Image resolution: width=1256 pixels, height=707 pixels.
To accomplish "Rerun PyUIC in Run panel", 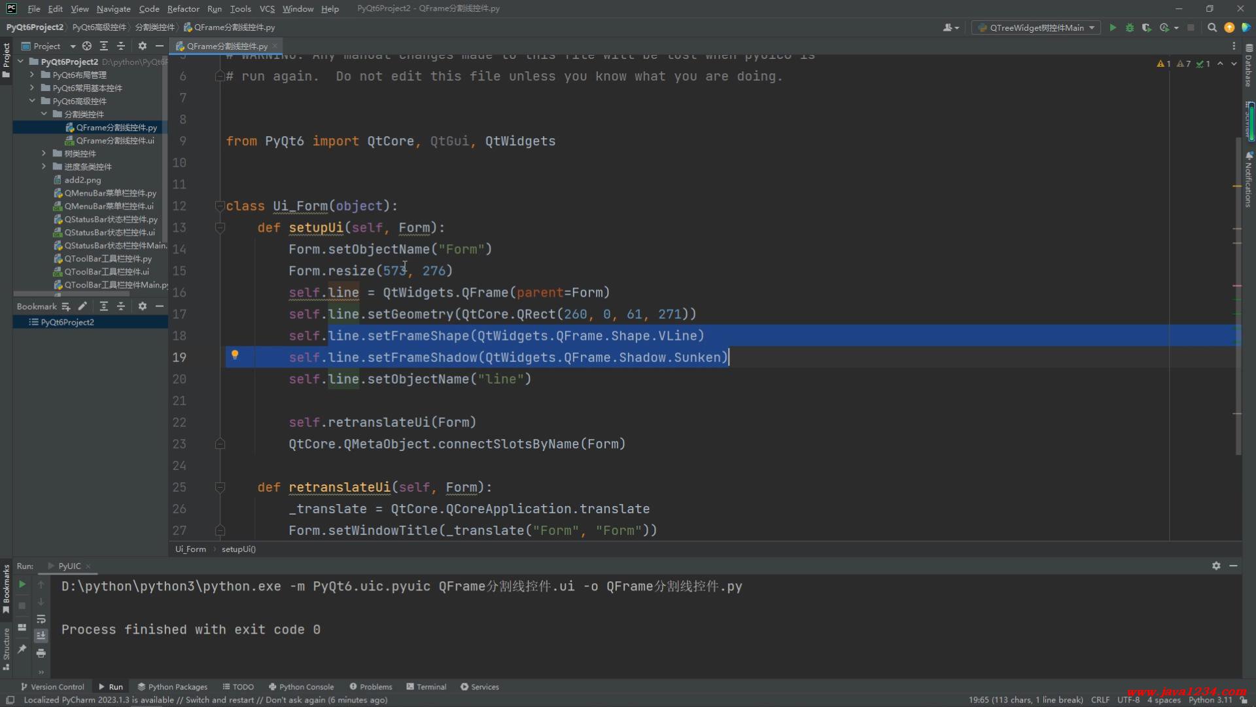I will [x=22, y=585].
